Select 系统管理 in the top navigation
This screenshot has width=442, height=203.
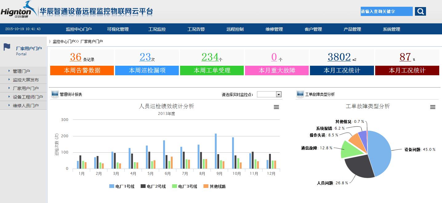point(391,29)
